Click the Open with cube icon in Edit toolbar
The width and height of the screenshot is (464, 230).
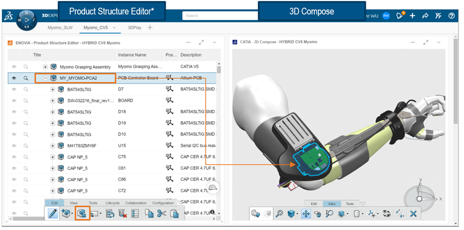pos(82,213)
